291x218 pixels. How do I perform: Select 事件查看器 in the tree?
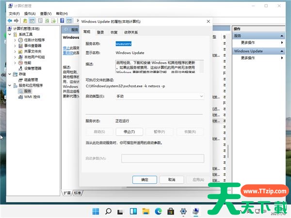tap(32, 46)
